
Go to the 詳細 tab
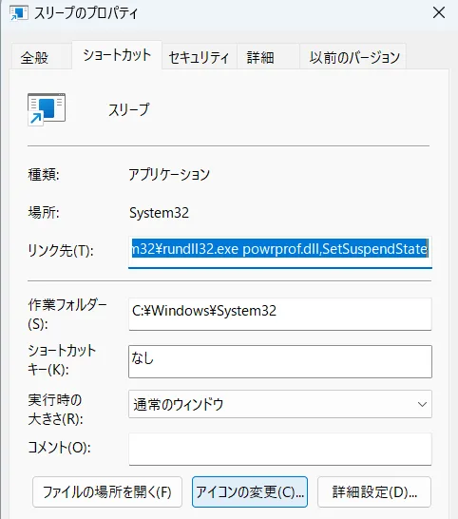tap(267, 57)
